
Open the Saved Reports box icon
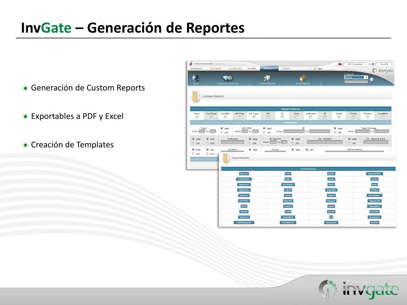point(302,78)
